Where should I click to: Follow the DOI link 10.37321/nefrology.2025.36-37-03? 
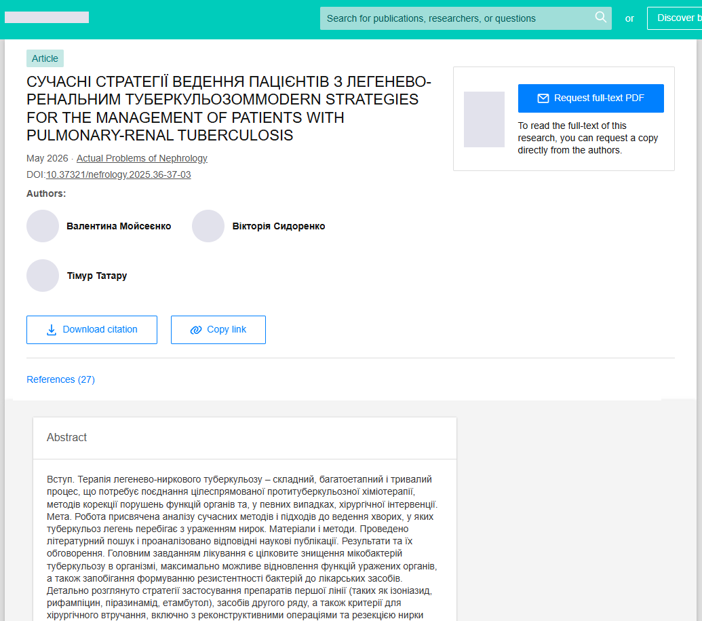pos(118,174)
